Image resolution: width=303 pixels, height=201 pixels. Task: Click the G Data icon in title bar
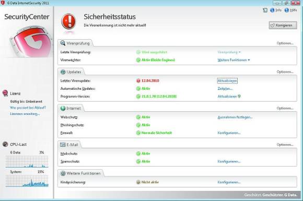pyautogui.click(x=3, y=3)
